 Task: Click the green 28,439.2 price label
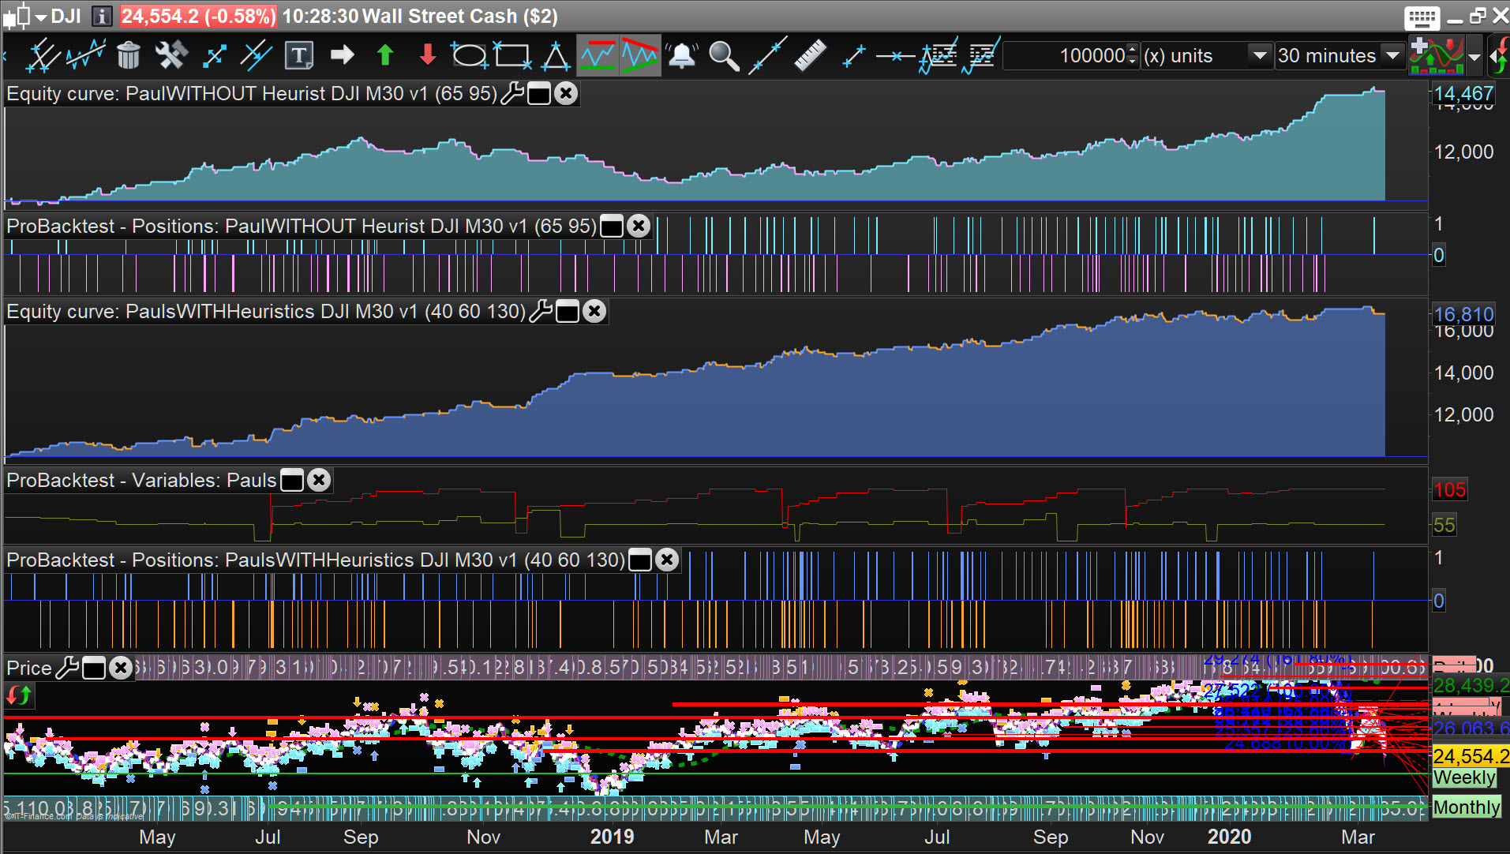(x=1471, y=685)
